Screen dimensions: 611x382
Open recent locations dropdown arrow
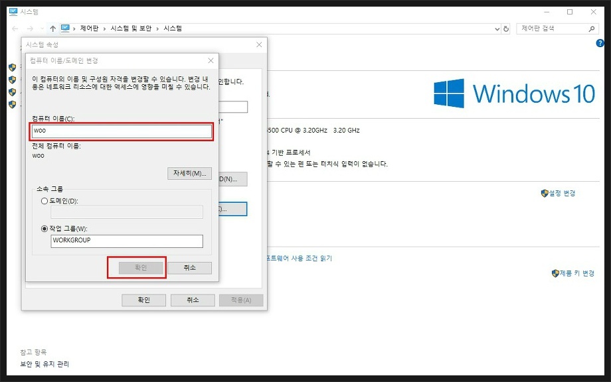(x=42, y=29)
